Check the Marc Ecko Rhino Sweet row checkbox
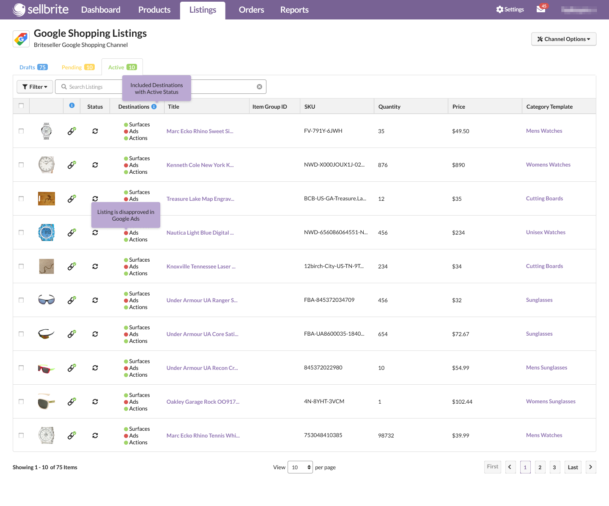This screenshot has height=506, width=609. 21,131
